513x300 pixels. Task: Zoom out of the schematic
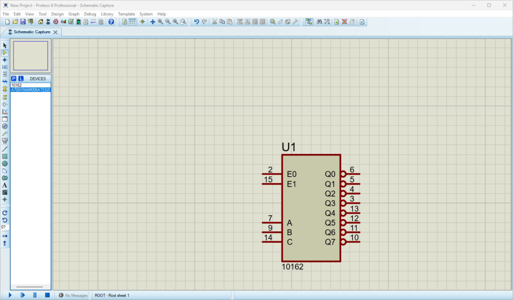tap(168, 22)
